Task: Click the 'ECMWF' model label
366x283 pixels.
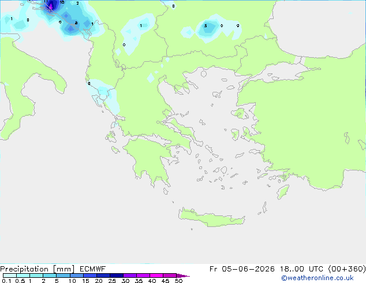Action: pos(93,269)
